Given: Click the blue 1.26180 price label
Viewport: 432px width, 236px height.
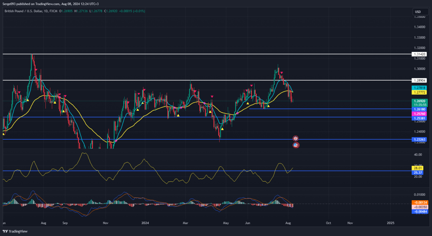Looking at the screenshot, I should tap(419, 109).
